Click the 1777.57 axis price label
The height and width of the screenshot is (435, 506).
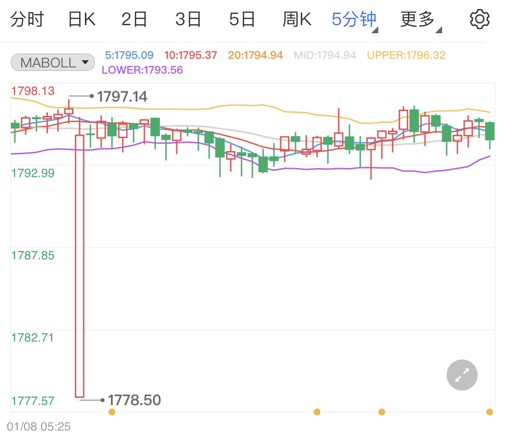[x=33, y=401]
